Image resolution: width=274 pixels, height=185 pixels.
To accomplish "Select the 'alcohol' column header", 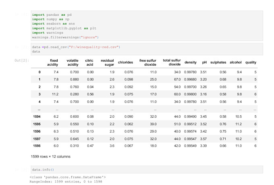I will coord(236,62).
